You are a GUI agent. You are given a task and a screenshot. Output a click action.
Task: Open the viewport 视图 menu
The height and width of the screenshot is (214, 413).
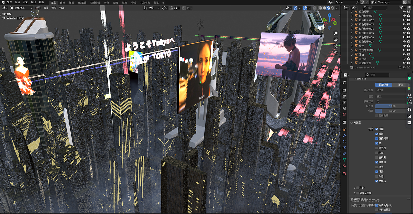point(38,8)
